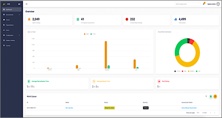Click the Select Organisation search field
The height and width of the screenshot is (118, 222).
(x=187, y=4)
